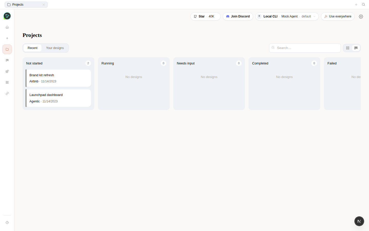Click the Failed column header

coord(332,63)
